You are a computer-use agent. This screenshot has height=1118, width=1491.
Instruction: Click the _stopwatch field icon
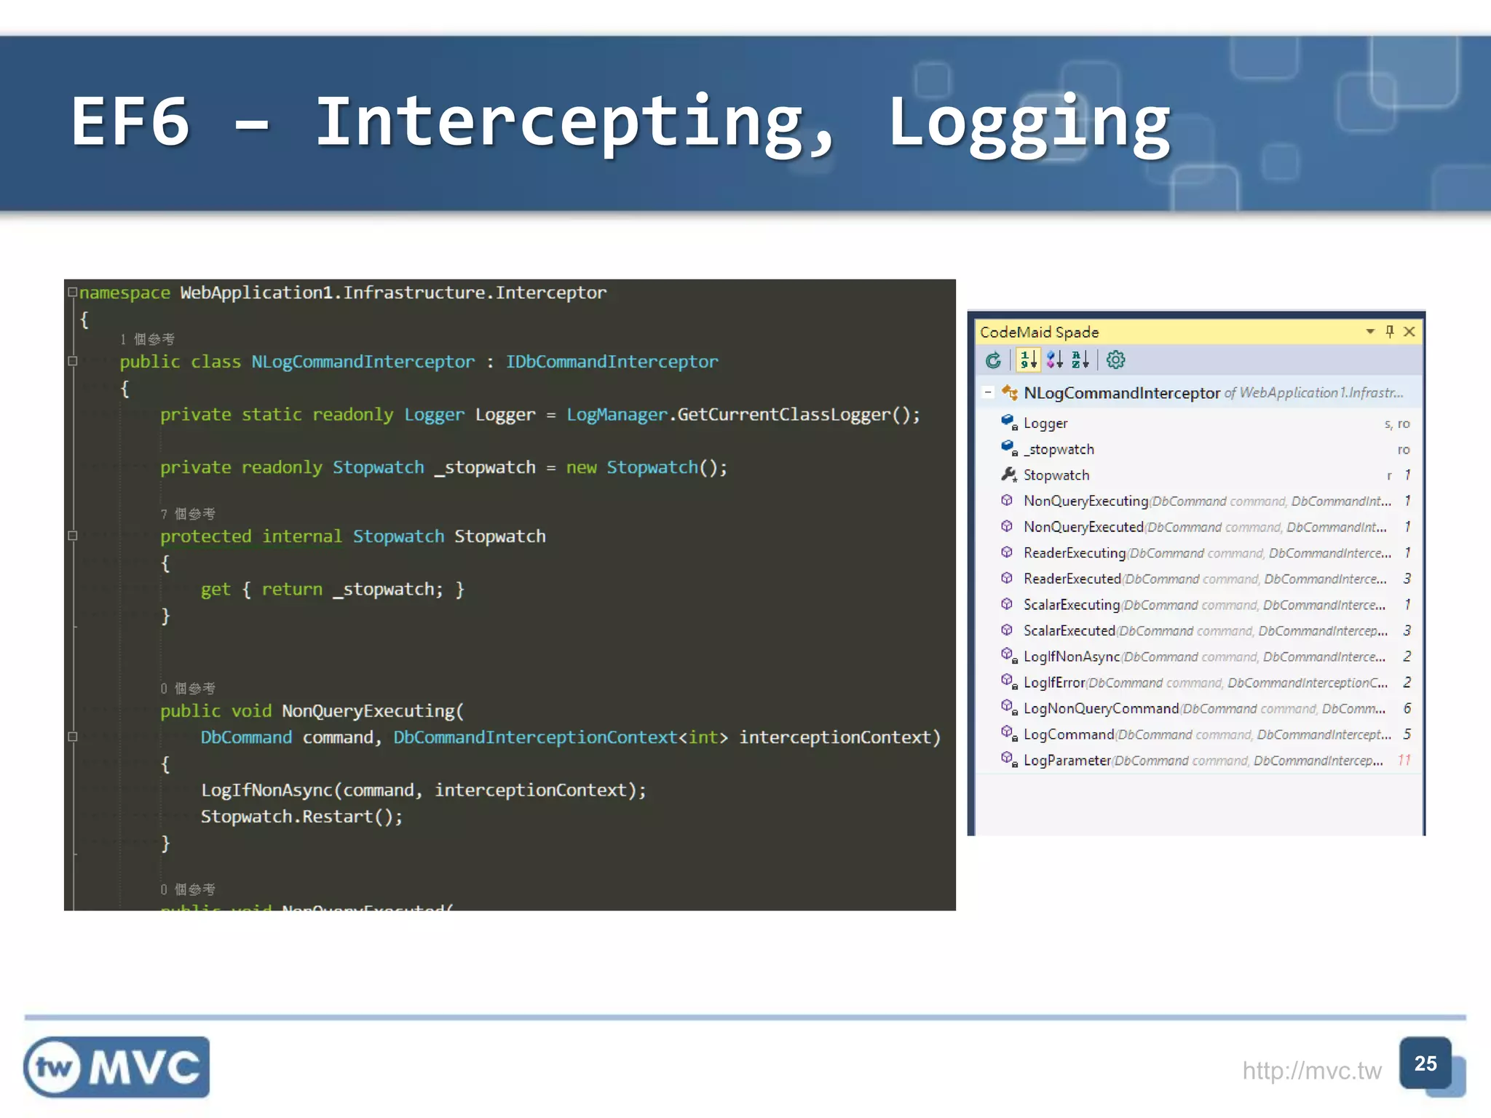click(x=1009, y=448)
